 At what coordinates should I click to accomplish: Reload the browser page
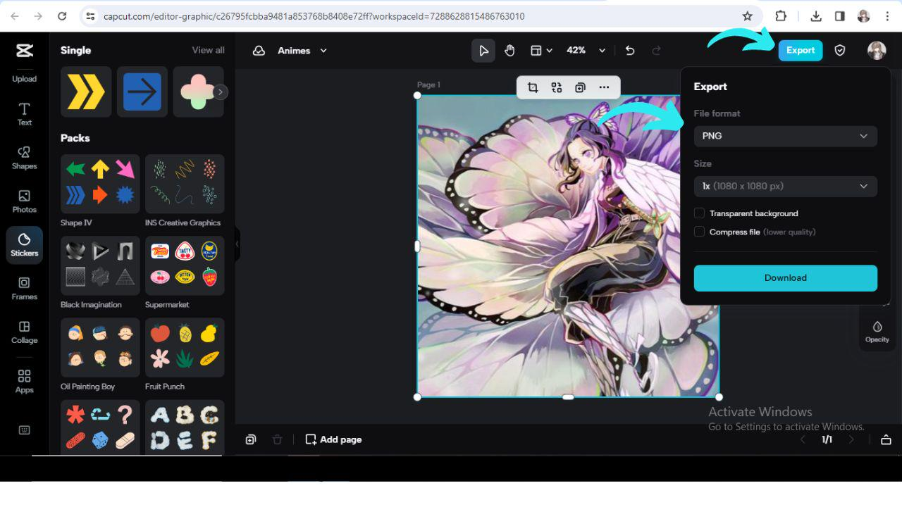click(x=62, y=16)
